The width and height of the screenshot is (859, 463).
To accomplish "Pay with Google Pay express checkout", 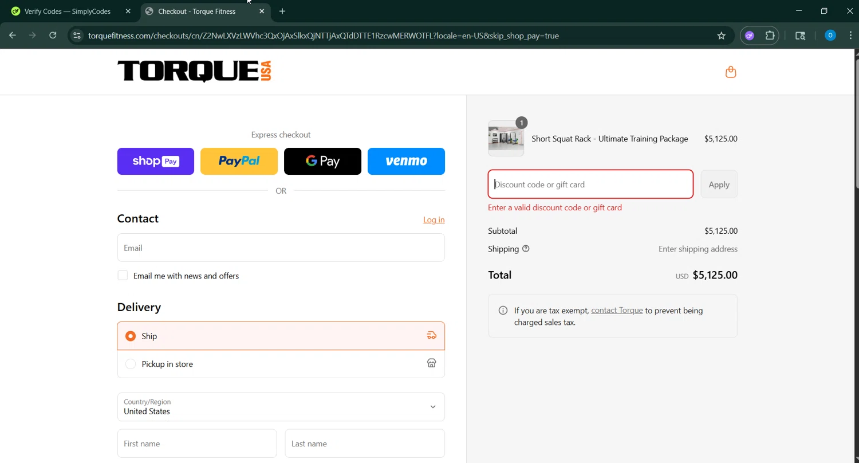I will [322, 161].
